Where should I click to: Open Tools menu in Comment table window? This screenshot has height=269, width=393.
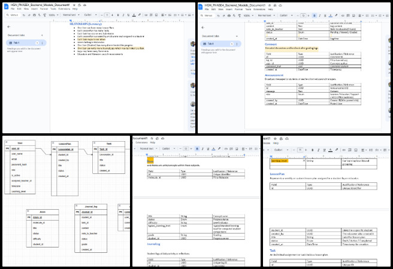pyautogui.click(x=248, y=9)
